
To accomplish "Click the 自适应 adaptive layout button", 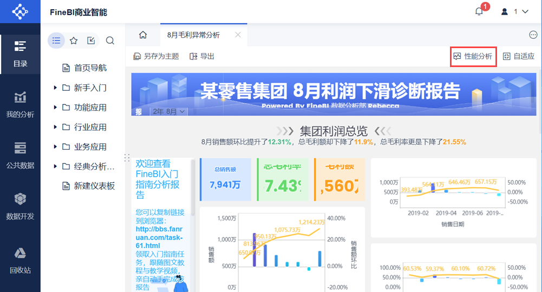I will pyautogui.click(x=519, y=56).
